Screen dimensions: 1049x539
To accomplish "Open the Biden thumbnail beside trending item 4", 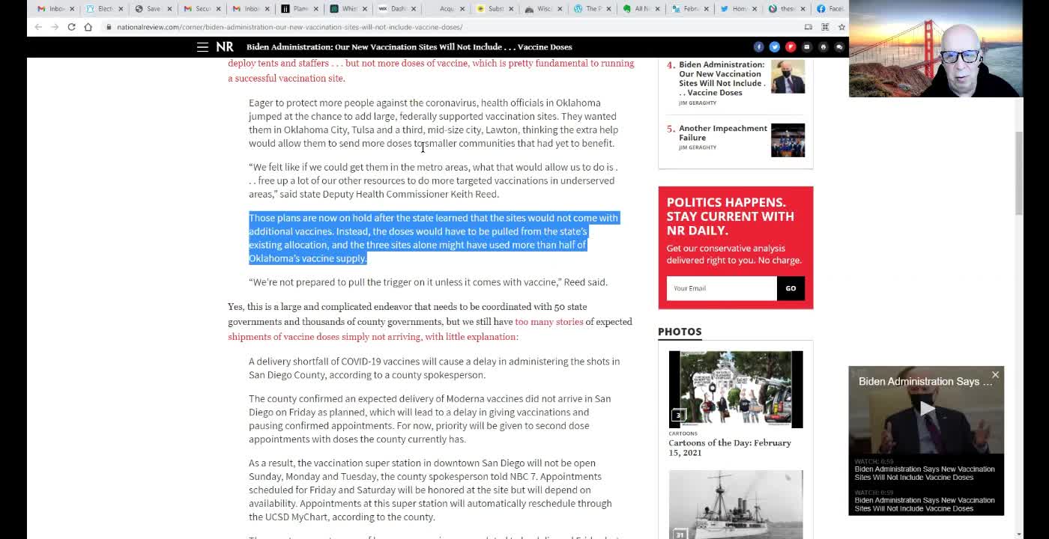I will (787, 76).
